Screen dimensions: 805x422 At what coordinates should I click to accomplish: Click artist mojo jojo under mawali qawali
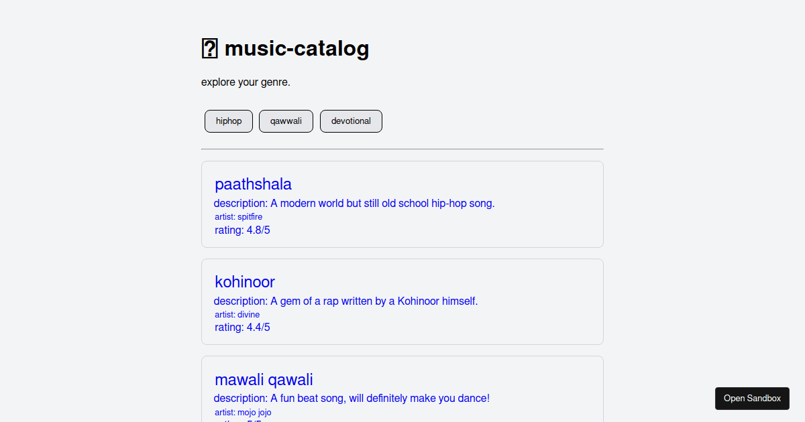pos(242,412)
